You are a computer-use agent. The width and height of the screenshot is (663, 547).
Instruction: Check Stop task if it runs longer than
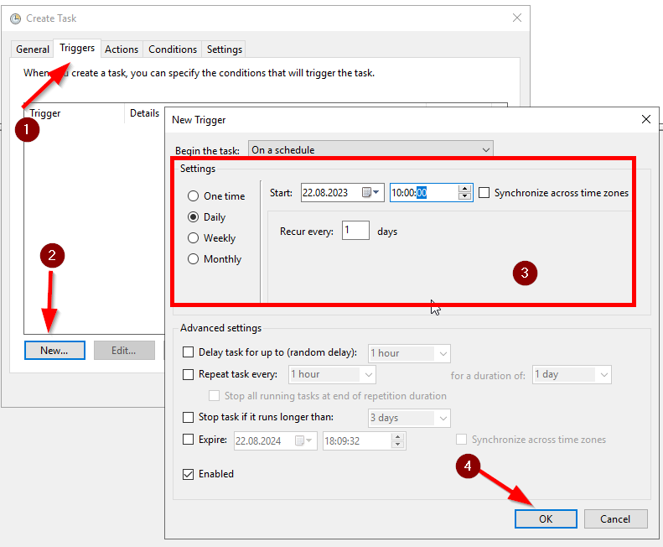[x=189, y=418]
